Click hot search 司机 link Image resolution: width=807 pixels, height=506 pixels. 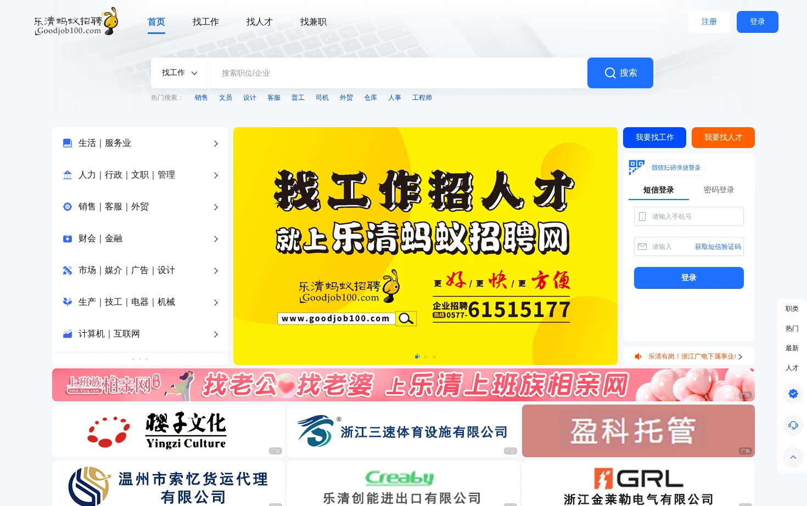coord(322,98)
